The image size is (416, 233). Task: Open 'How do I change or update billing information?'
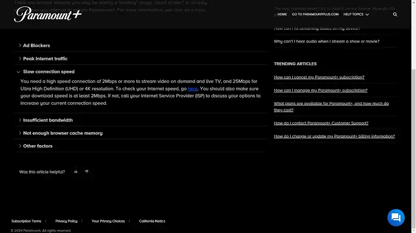click(334, 136)
